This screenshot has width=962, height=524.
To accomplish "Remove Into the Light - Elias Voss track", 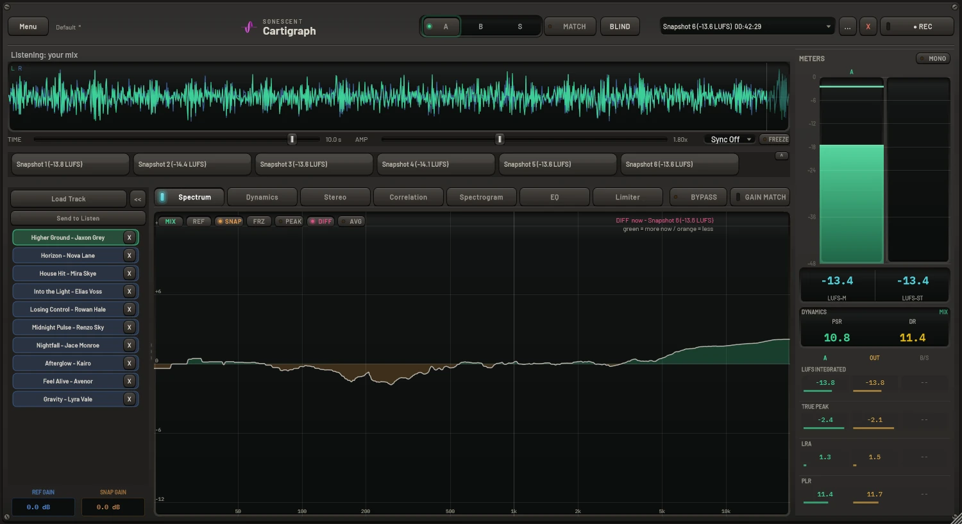I will (130, 291).
